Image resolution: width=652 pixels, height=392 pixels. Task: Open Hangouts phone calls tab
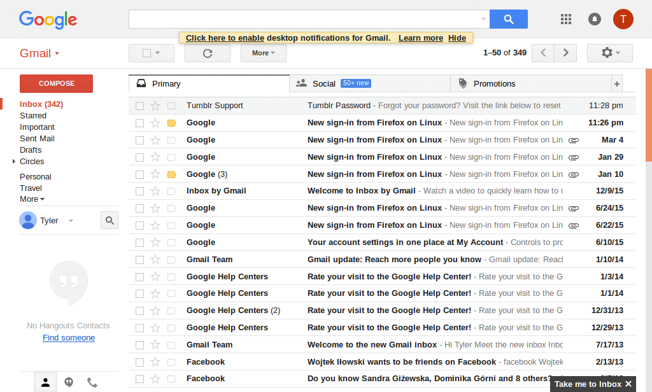click(92, 382)
